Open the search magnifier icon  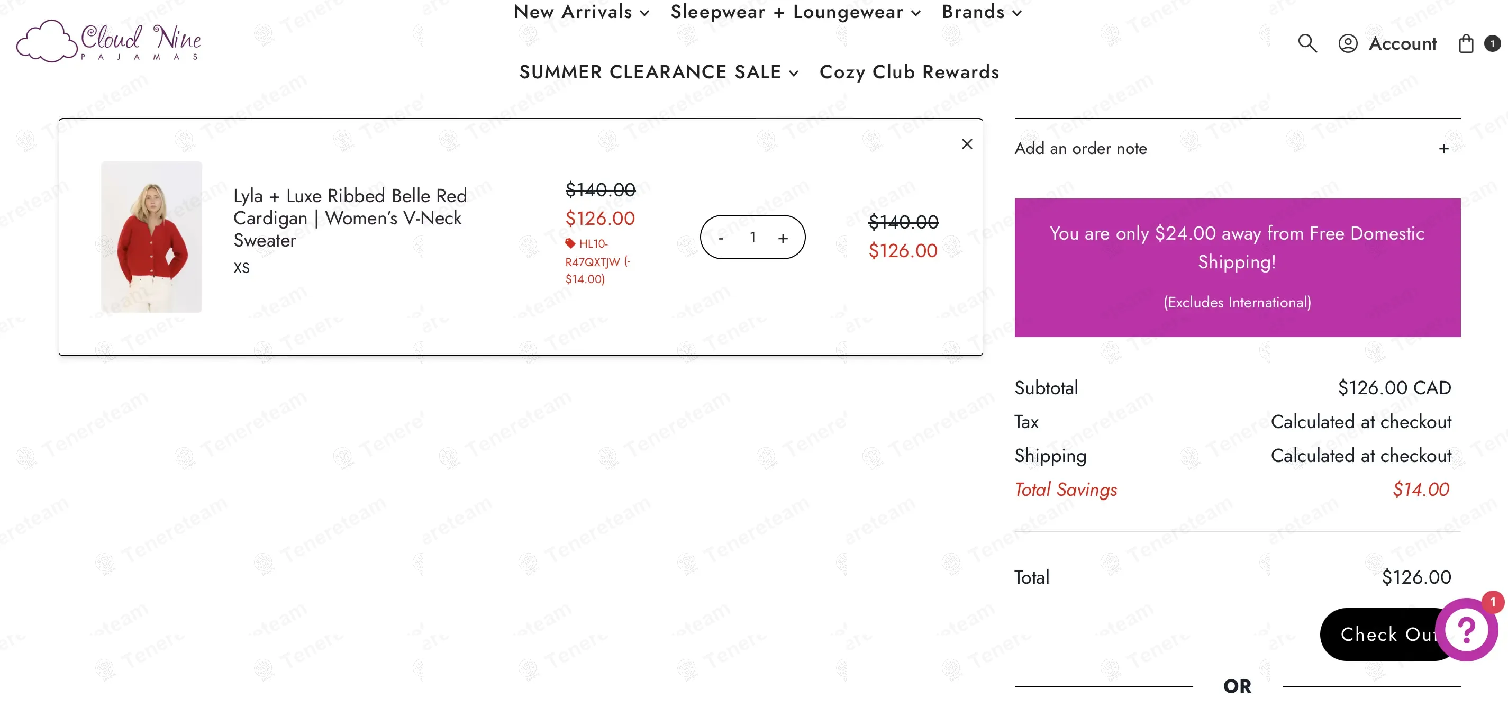coord(1307,43)
